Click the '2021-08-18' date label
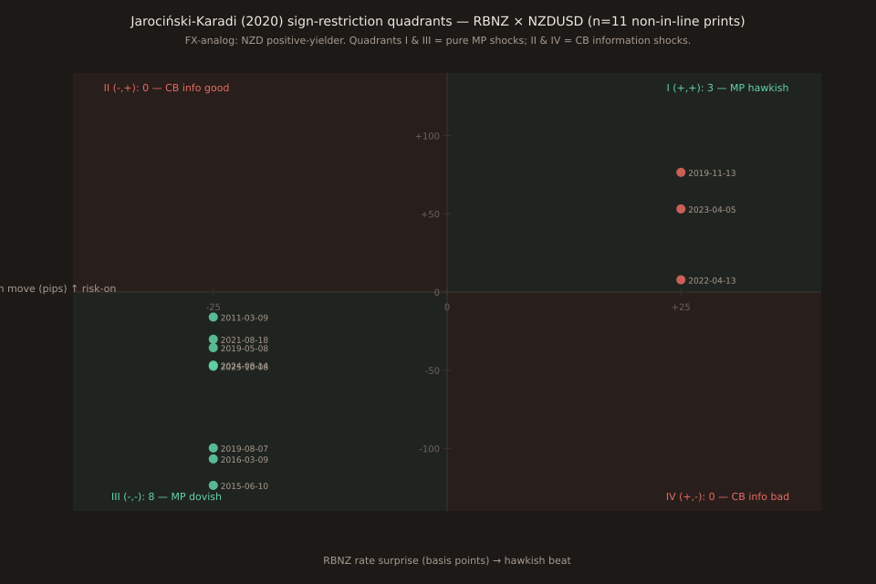The image size is (876, 584). pos(245,339)
